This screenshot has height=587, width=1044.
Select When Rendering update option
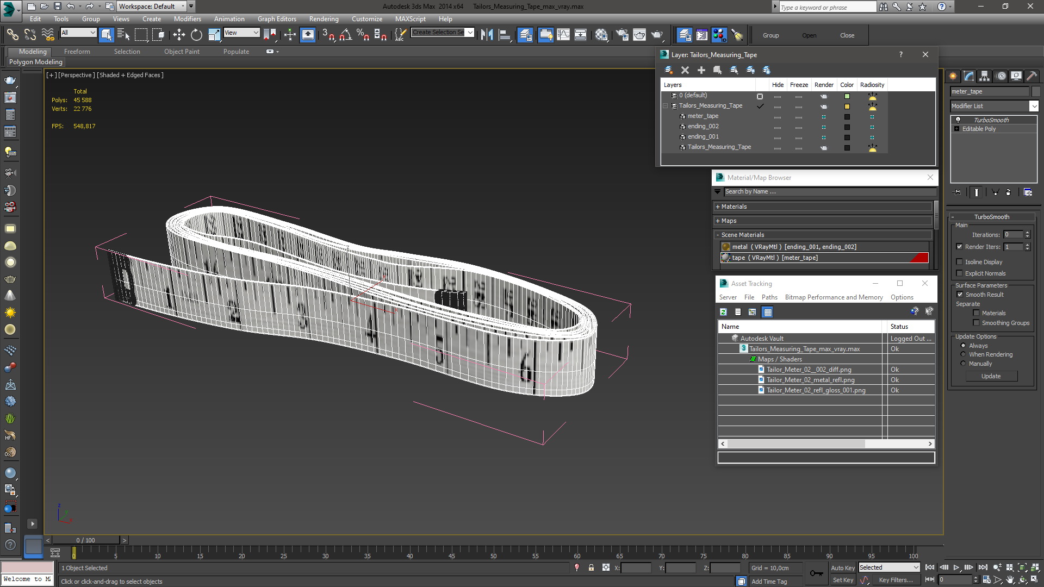coord(963,354)
